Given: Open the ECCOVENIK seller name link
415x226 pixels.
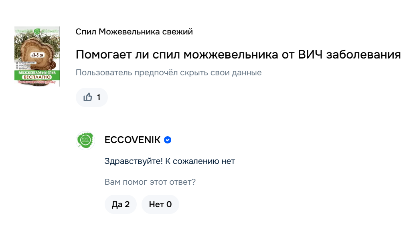Looking at the screenshot, I should (132, 140).
